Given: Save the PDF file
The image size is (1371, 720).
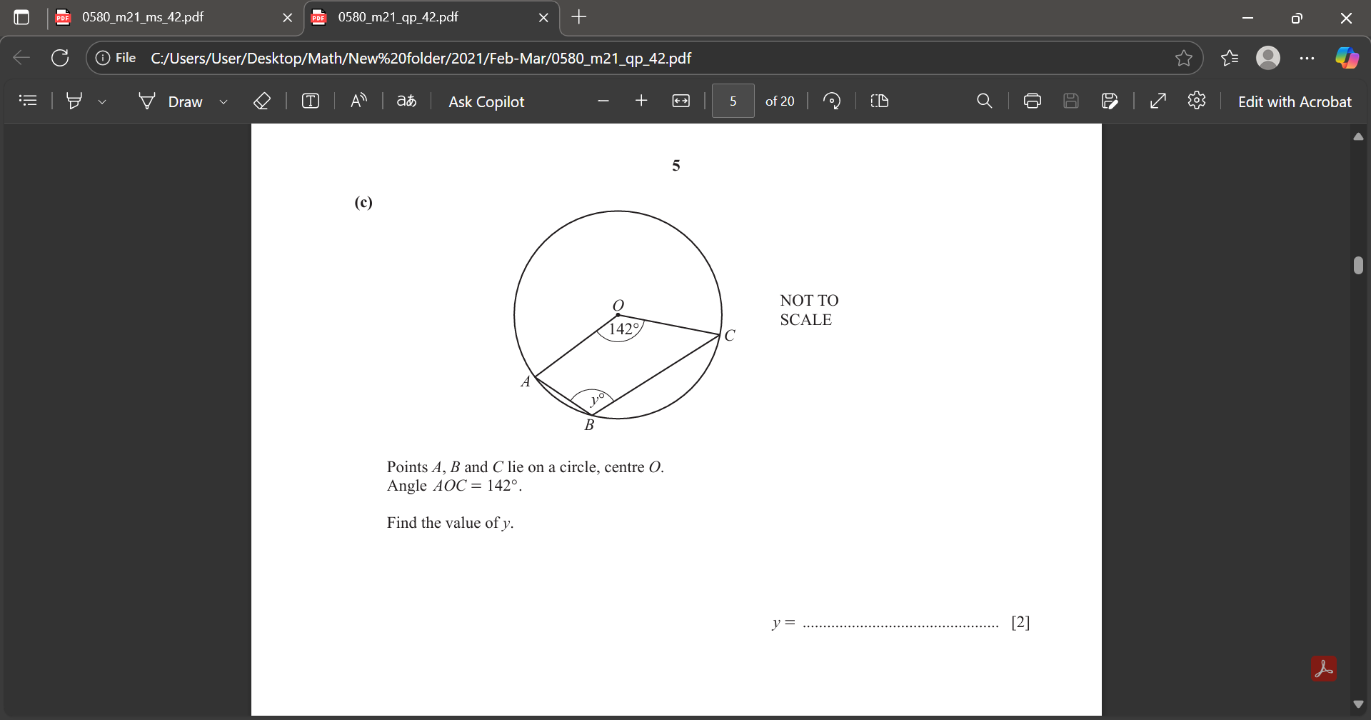Looking at the screenshot, I should (1070, 101).
